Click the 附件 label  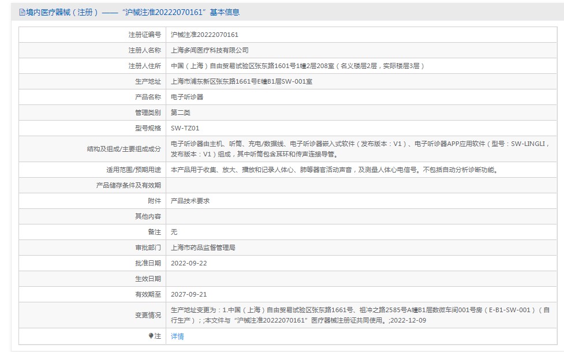[154, 201]
